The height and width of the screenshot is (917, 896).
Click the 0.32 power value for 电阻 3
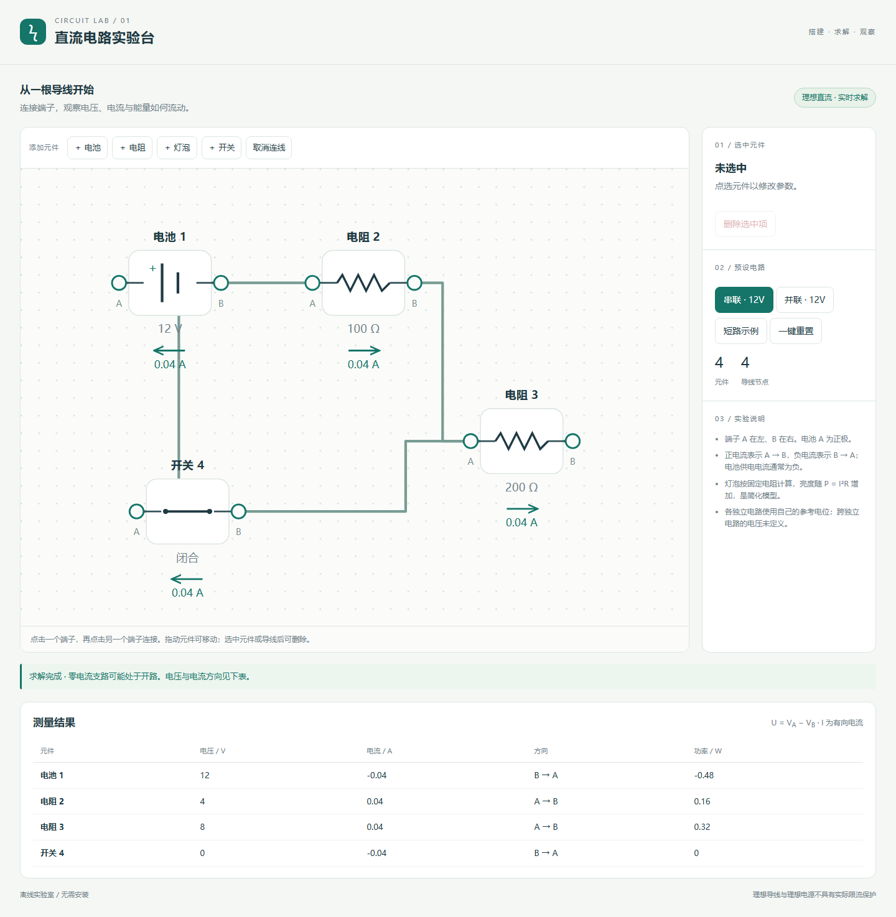702,827
